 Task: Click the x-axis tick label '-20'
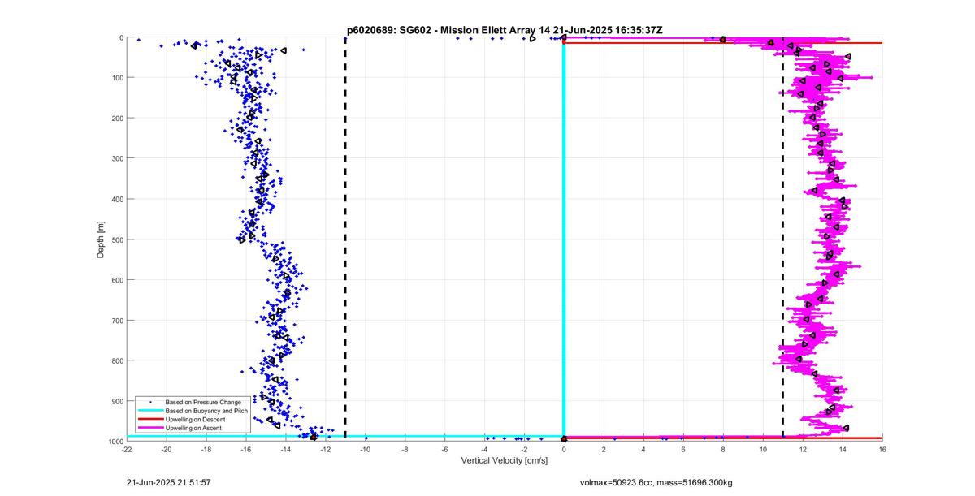167,449
